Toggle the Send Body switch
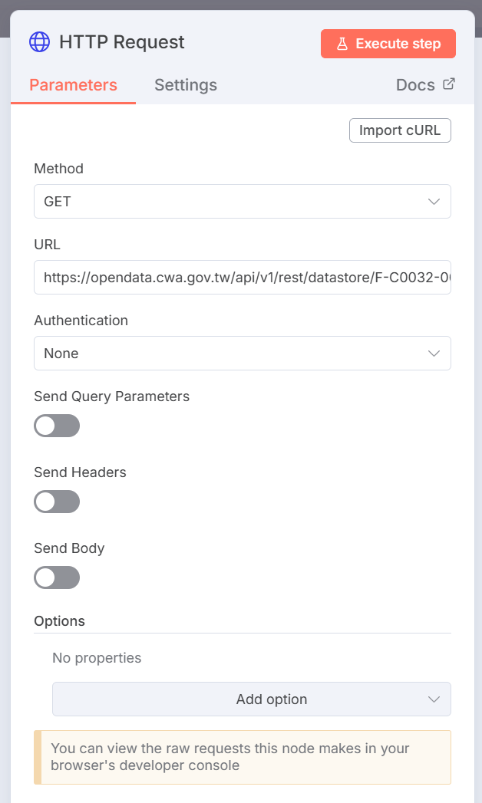This screenshot has width=482, height=803. 57,578
